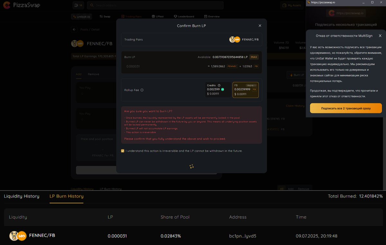This screenshot has height=245, width=386.
Task: Select the Credits fee option
Action: (218, 90)
